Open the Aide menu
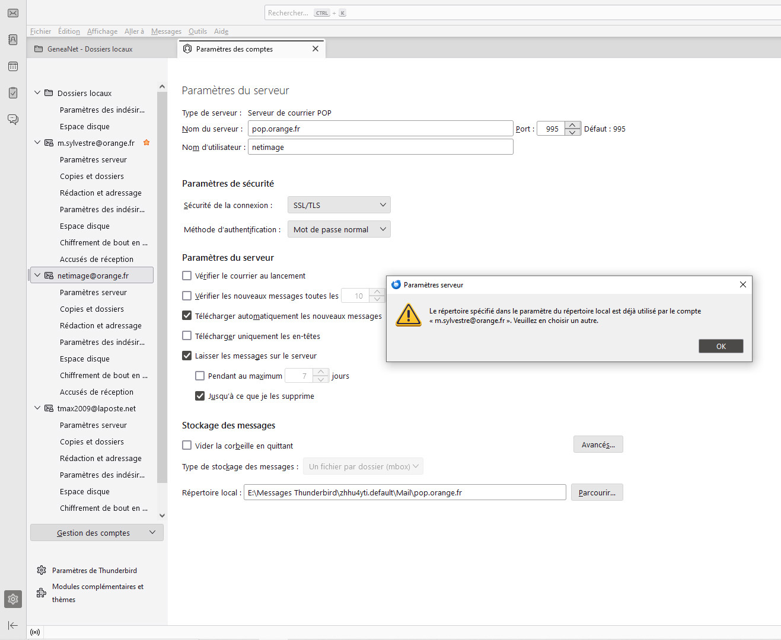The height and width of the screenshot is (640, 781). (x=221, y=31)
